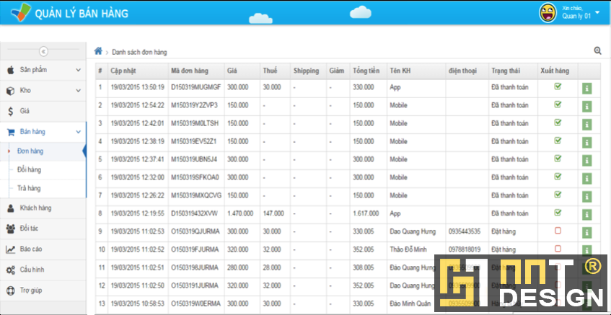Viewport: 611px width, 315px height.
Task: Click the home breadcrumb icon
Action: (98, 51)
